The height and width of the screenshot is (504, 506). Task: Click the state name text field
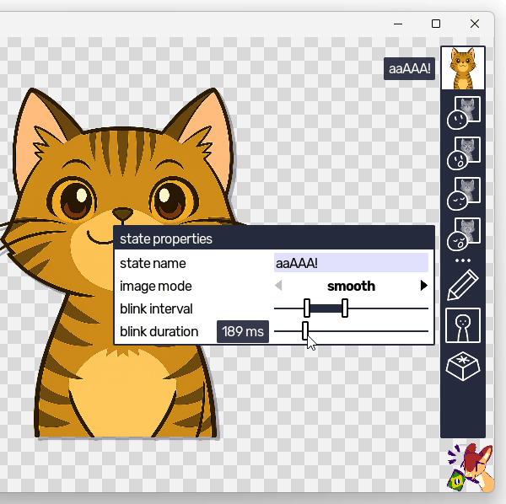[351, 263]
